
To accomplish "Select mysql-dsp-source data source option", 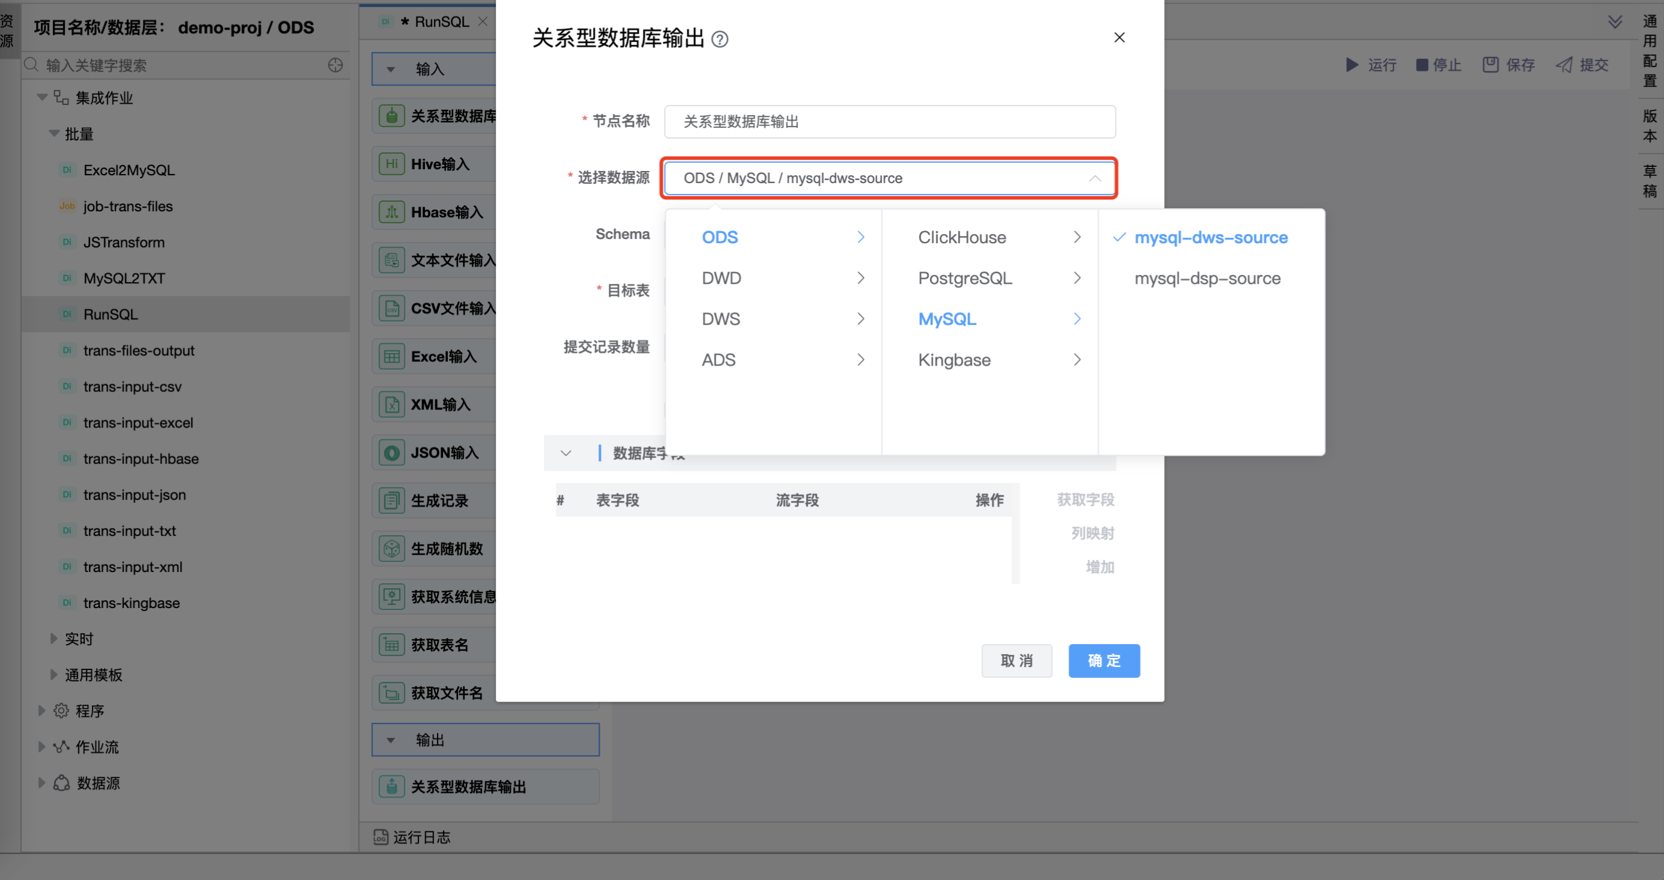I will click(x=1207, y=279).
